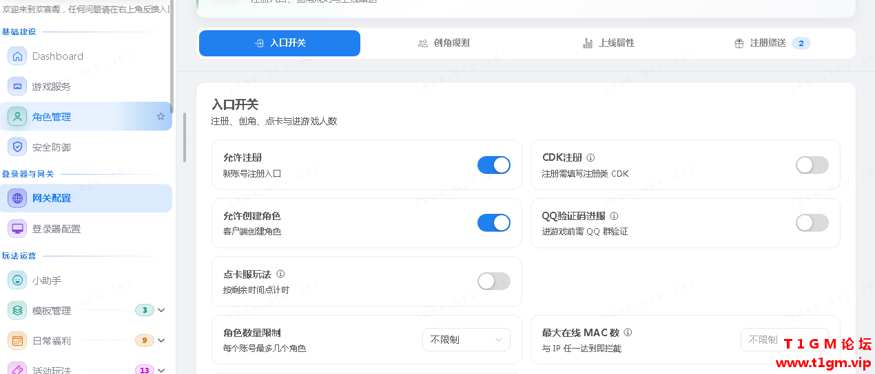This screenshot has width=875, height=374.
Task: Star the 角色管理 menu entry
Action: (161, 117)
